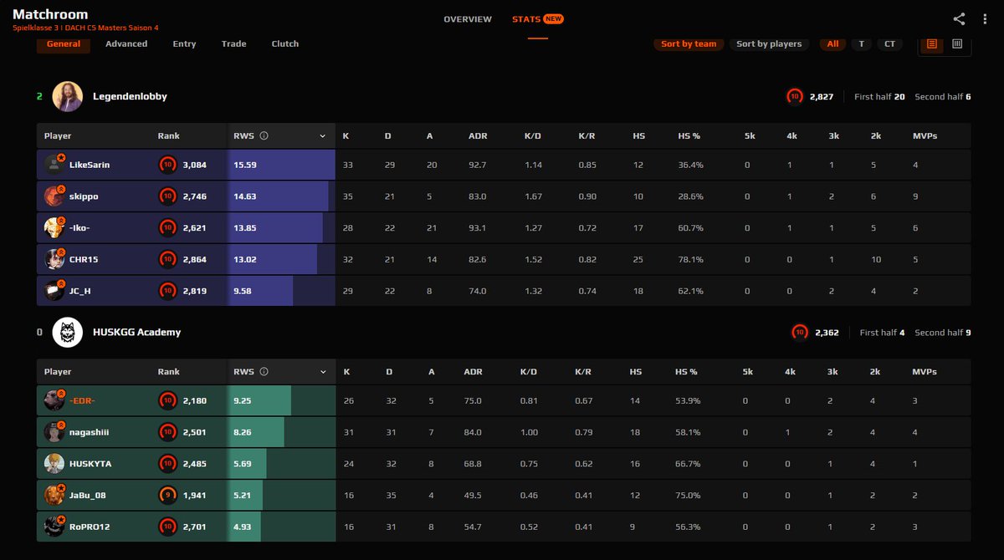Open LikeSarin's player profile name
Screen dimensions: 1004x560
[90, 165]
